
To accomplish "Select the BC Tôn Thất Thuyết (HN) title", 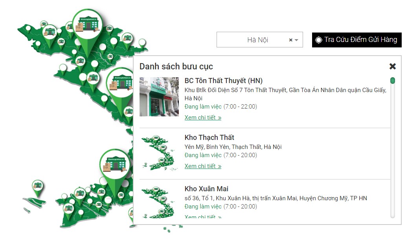I will 223,81.
